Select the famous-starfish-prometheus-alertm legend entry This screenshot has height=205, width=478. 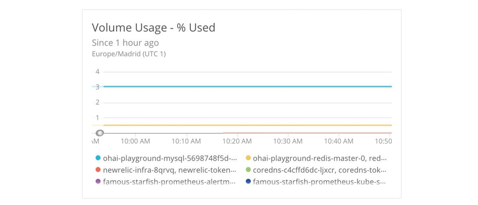click(x=170, y=181)
